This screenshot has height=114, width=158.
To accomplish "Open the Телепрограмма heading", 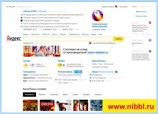I will click(65, 72).
